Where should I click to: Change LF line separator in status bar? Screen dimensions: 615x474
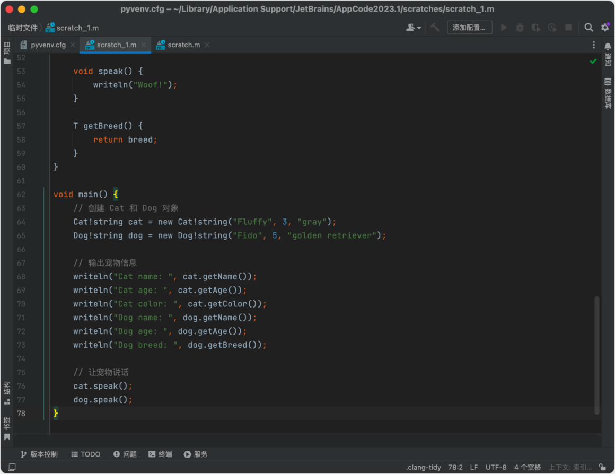click(x=474, y=467)
